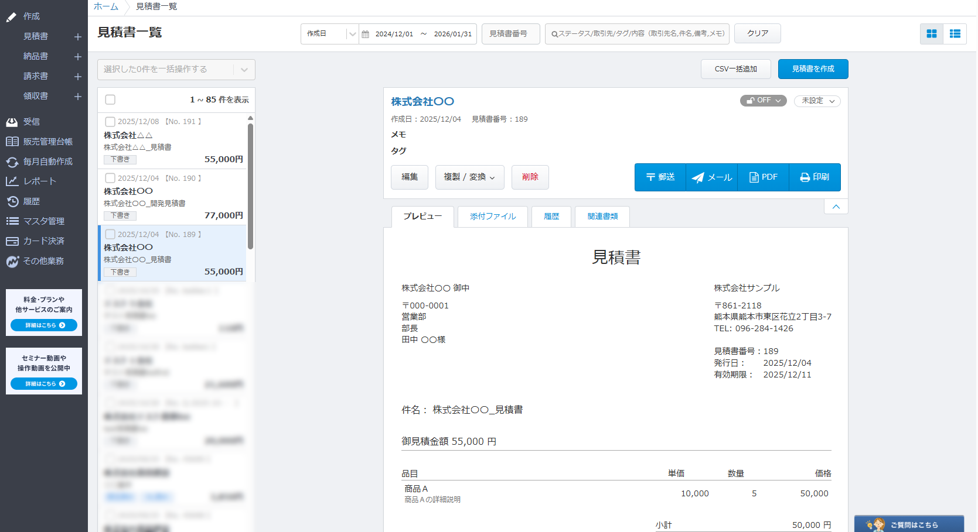Switch to card grid view icon
Image resolution: width=978 pixels, height=532 pixels.
(x=931, y=34)
